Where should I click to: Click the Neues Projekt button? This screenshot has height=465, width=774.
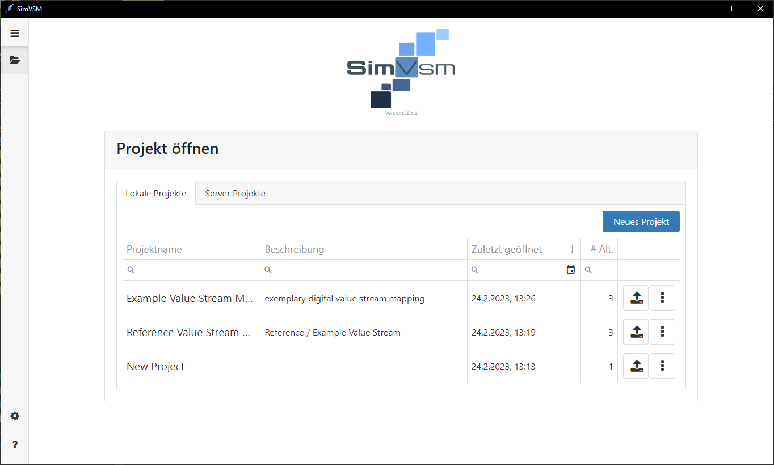point(641,221)
